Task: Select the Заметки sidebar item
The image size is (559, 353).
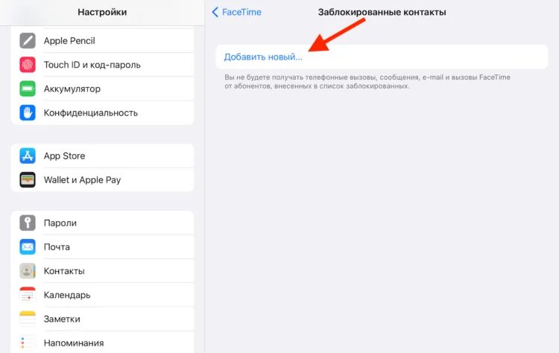Action: point(103,319)
